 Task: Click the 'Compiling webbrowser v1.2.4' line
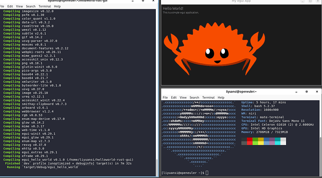[x=28, y=111]
